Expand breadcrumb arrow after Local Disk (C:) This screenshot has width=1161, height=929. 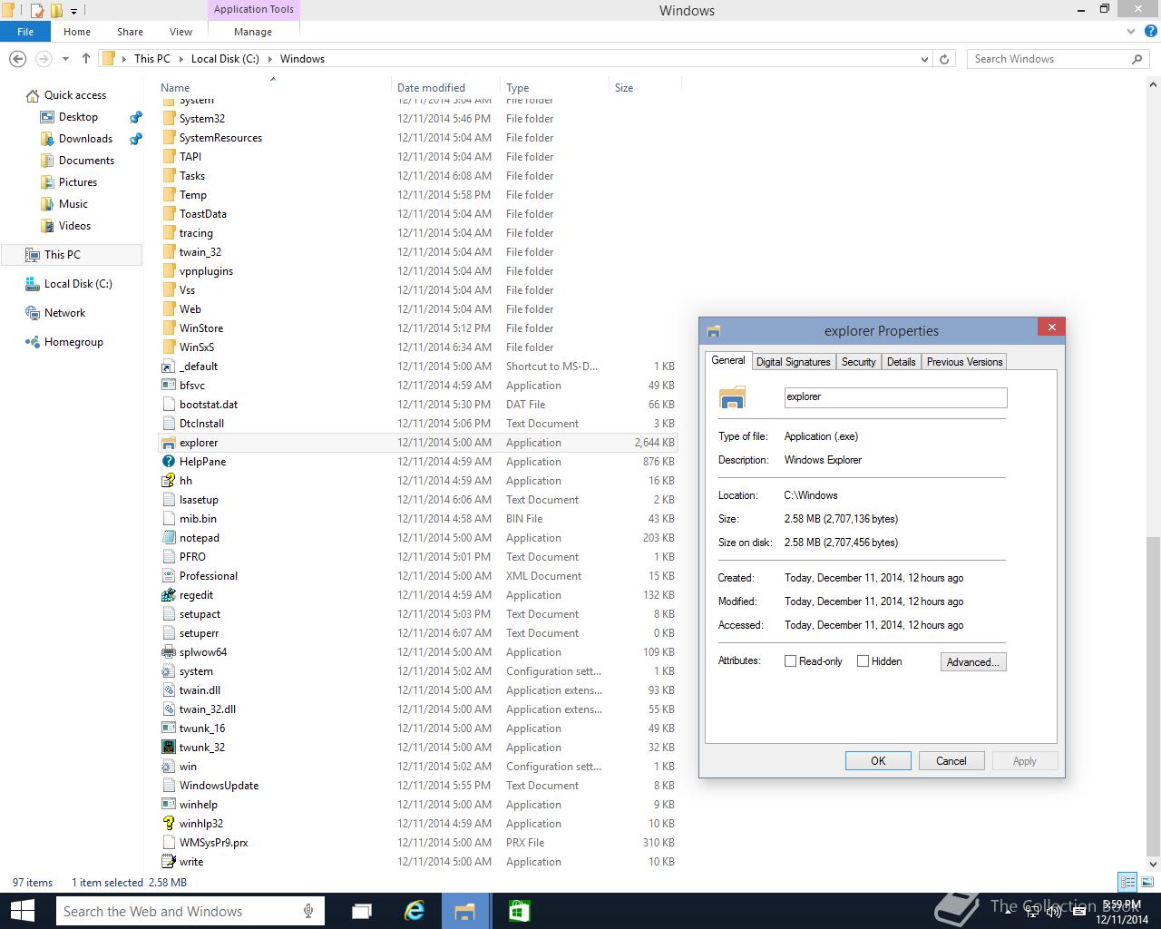269,59
